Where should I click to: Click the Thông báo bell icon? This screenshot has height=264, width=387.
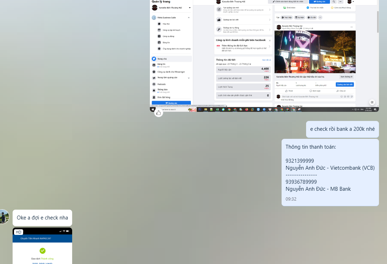[154, 90]
